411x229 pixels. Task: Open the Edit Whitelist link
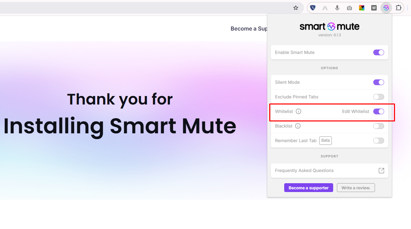pyautogui.click(x=356, y=111)
